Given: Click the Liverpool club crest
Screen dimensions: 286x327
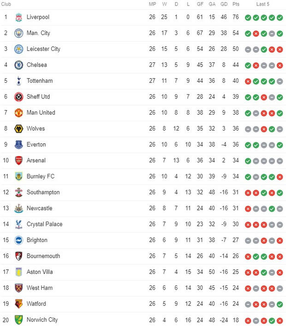Looking at the screenshot, I should pyautogui.click(x=19, y=17).
